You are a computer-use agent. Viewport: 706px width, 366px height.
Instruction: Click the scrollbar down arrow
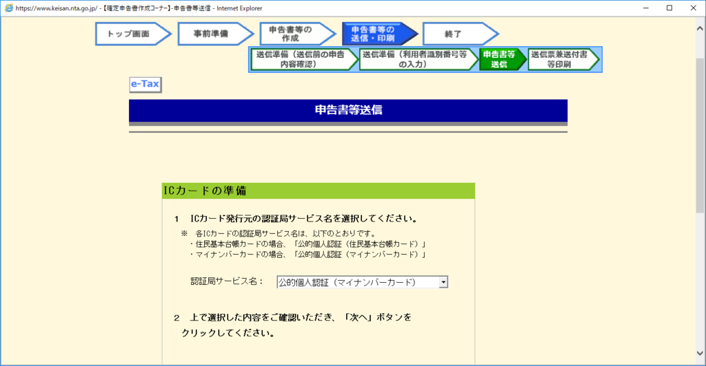700,353
